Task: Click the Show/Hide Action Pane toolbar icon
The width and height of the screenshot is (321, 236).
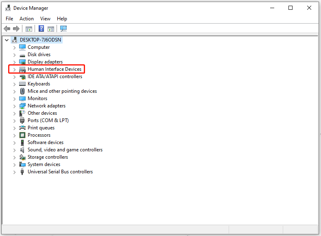Action: point(51,29)
